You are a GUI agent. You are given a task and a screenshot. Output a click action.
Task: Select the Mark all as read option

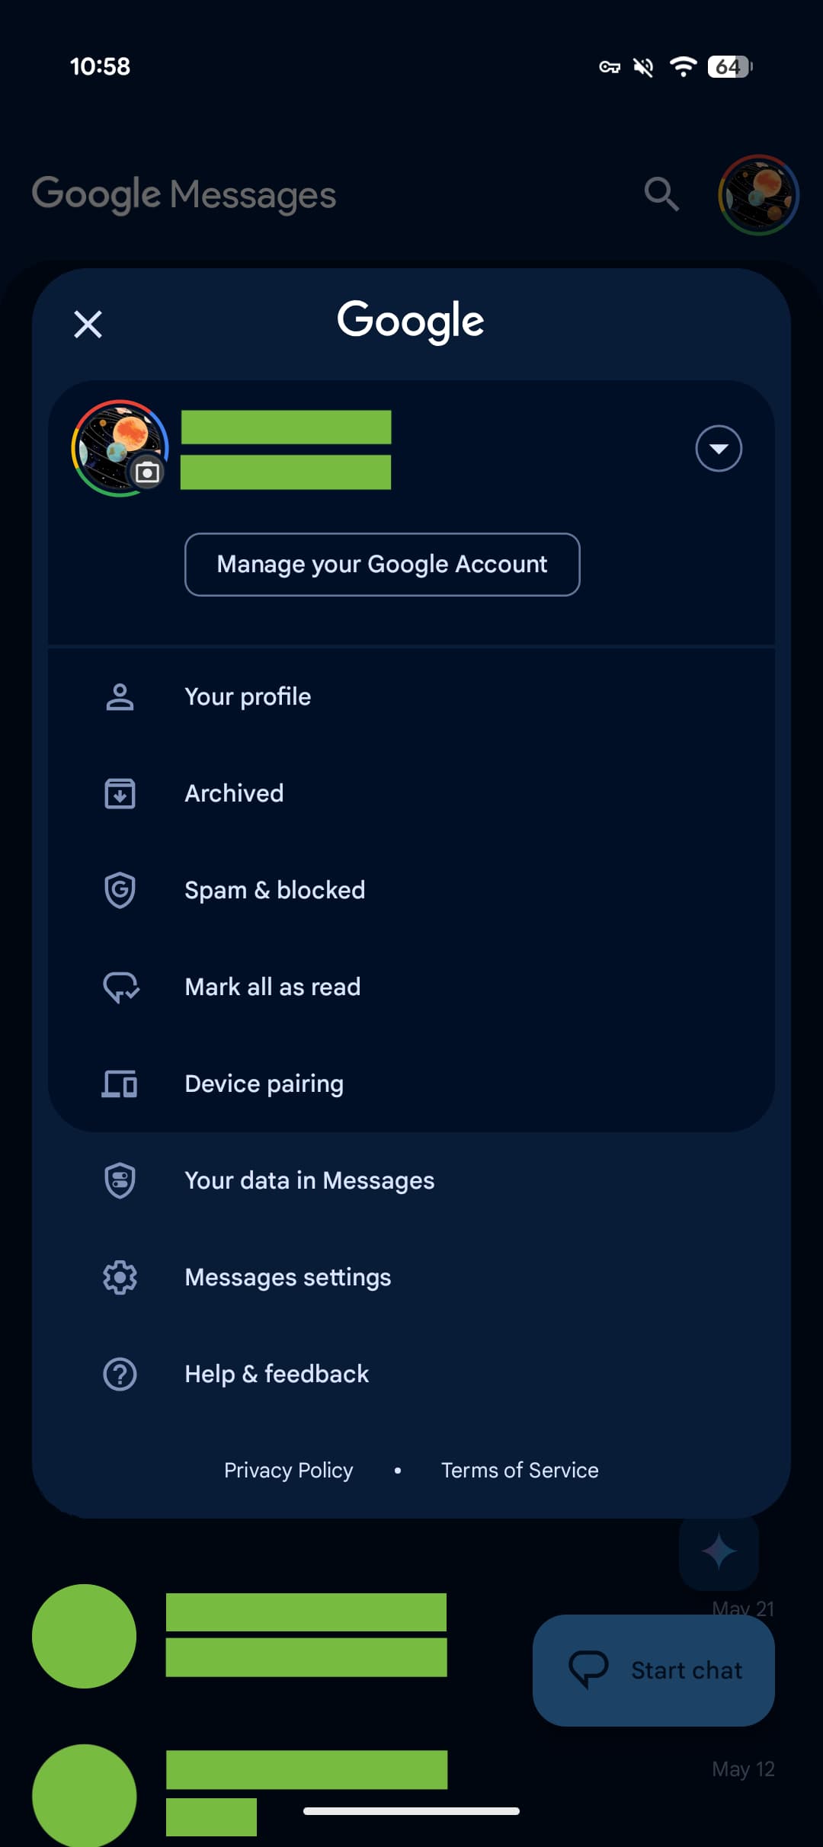(x=272, y=987)
